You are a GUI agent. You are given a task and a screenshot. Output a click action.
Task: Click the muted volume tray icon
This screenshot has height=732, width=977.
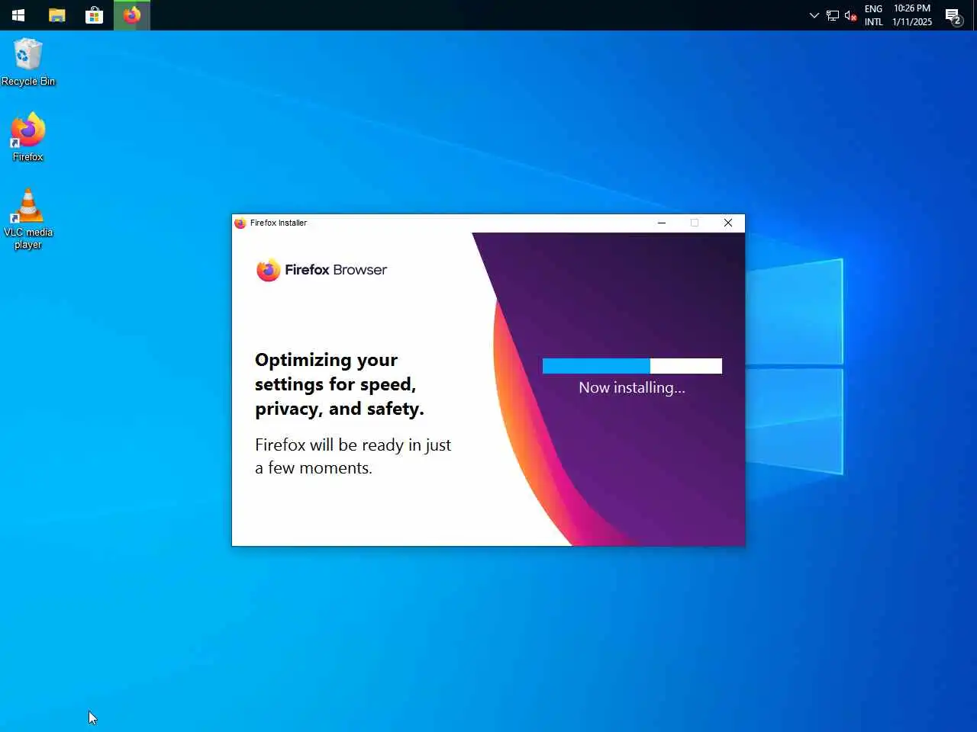[x=850, y=15]
